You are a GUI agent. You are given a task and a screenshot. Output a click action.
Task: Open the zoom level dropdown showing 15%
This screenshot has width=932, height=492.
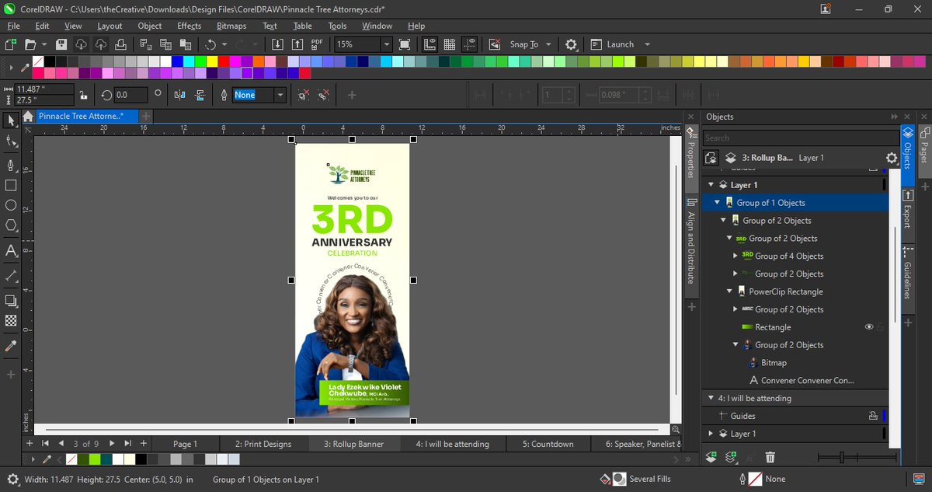coord(362,44)
